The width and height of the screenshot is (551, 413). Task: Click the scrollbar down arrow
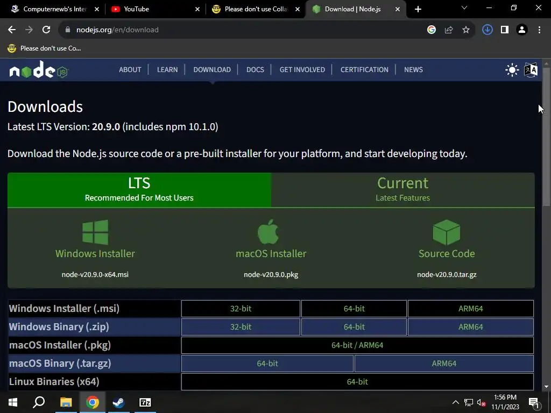pyautogui.click(x=546, y=387)
